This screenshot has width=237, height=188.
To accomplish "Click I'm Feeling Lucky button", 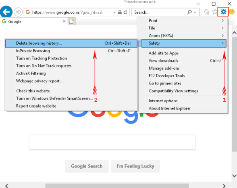I will pos(135,166).
